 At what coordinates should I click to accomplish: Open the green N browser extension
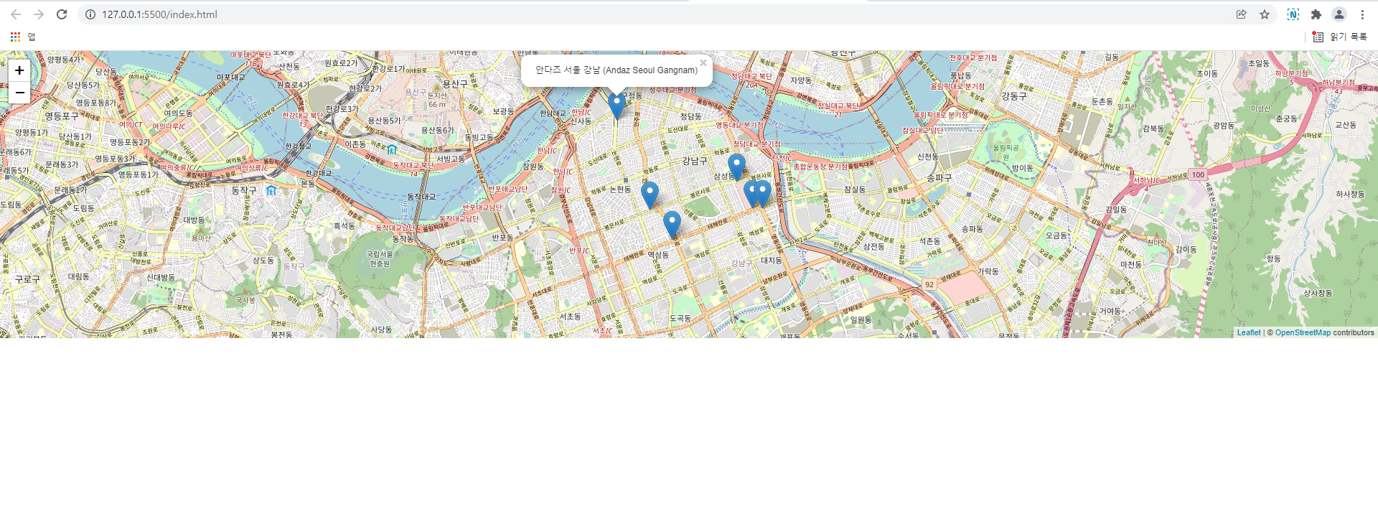pos(1293,14)
